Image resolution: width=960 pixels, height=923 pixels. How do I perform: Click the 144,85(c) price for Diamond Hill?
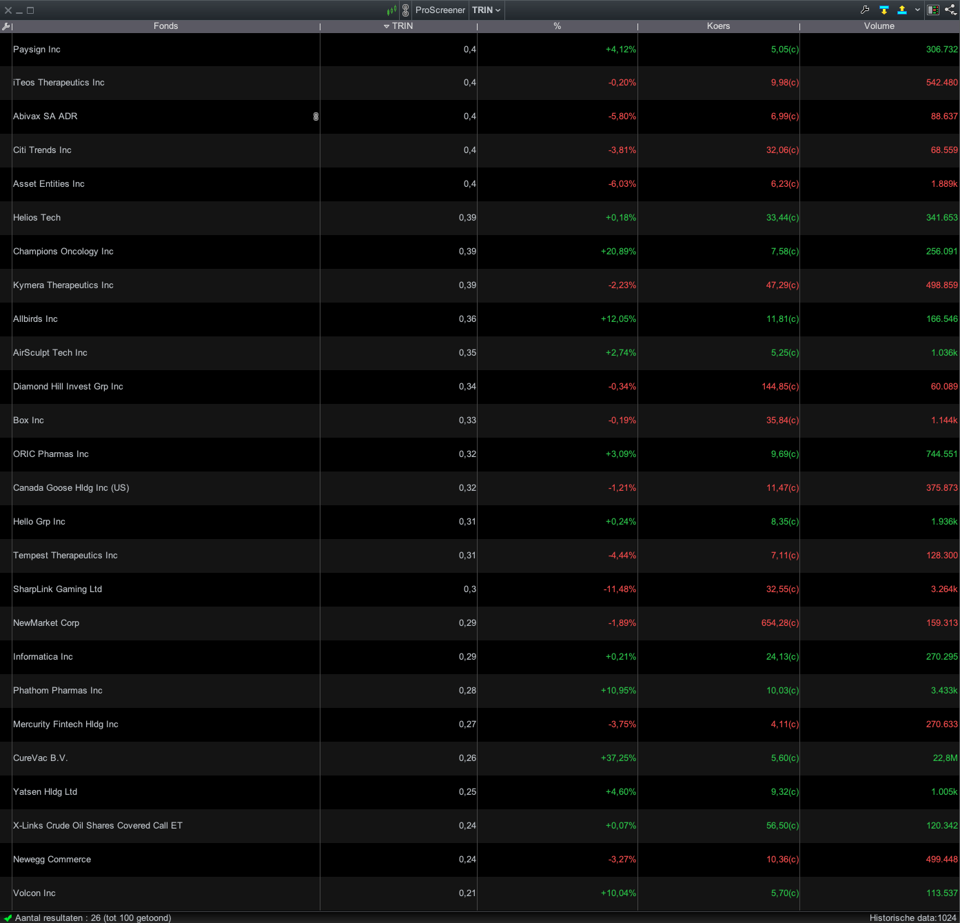(780, 387)
